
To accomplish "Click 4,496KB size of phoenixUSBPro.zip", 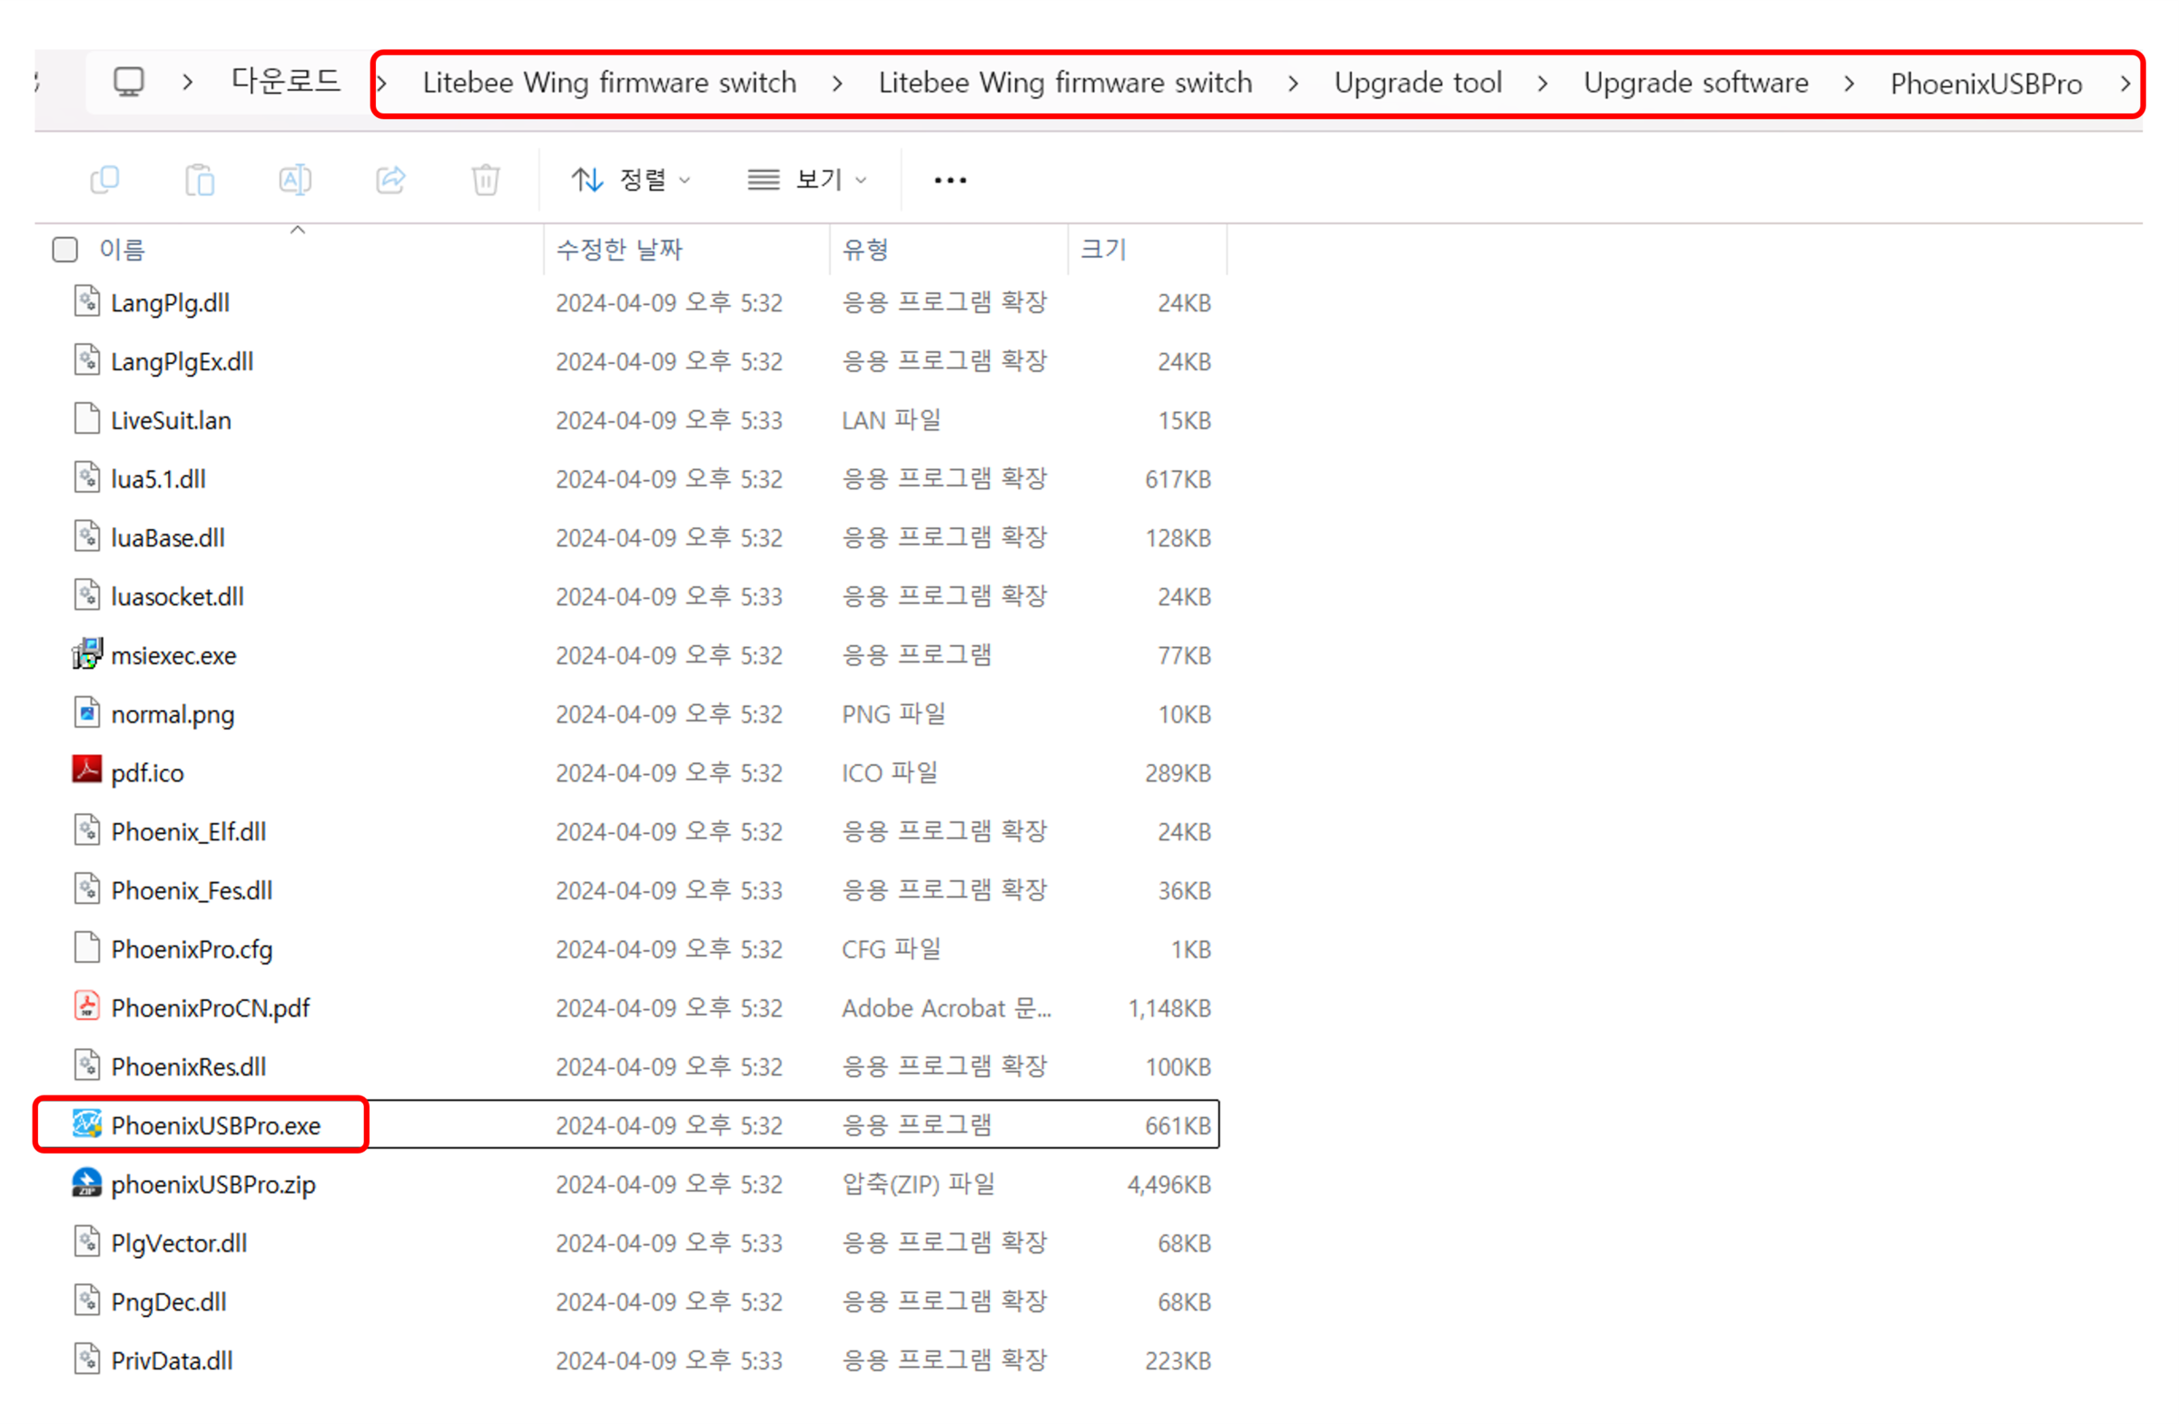I will pyautogui.click(x=1168, y=1184).
